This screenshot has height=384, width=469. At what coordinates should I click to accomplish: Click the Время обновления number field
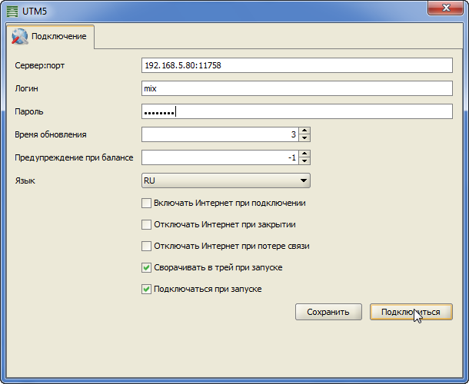[x=219, y=134]
